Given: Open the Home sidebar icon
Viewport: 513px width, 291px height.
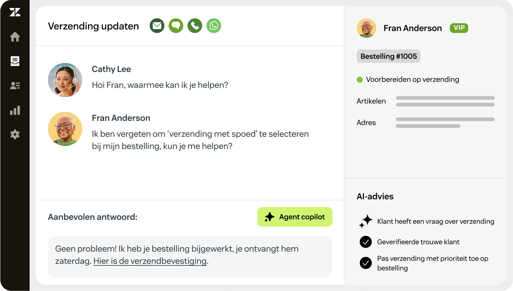Looking at the screenshot, I should pyautogui.click(x=15, y=37).
